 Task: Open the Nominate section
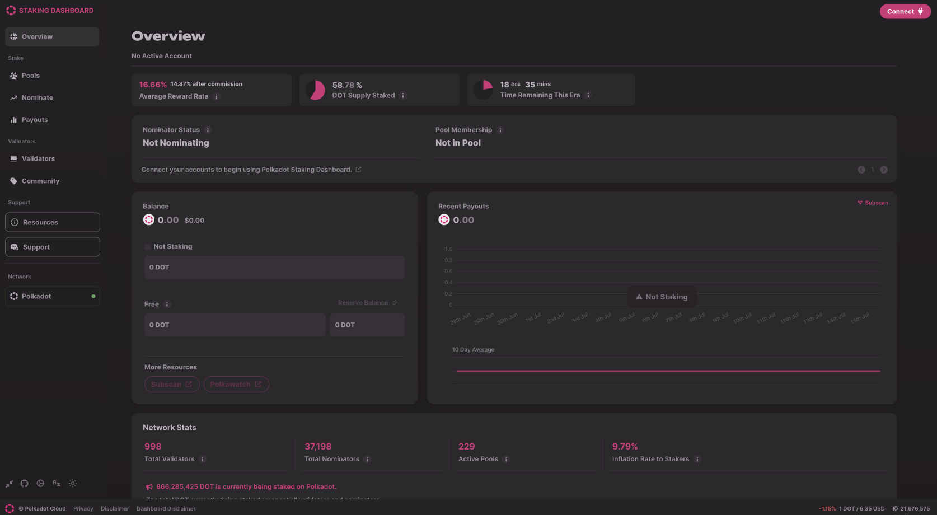pos(52,97)
